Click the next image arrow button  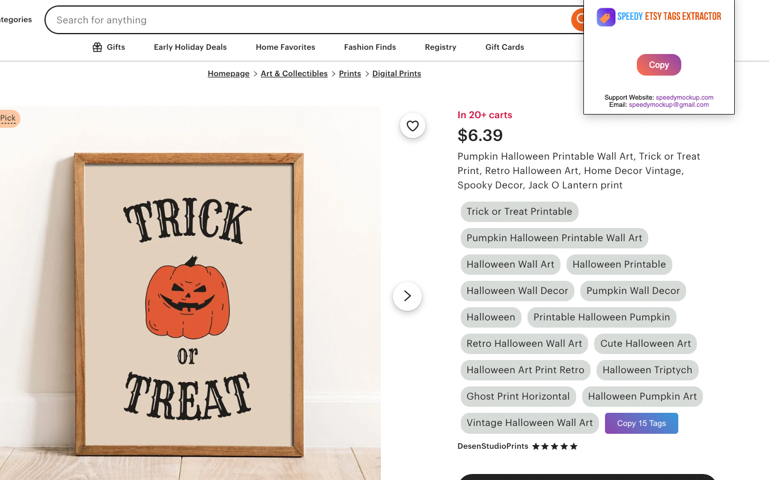click(407, 296)
